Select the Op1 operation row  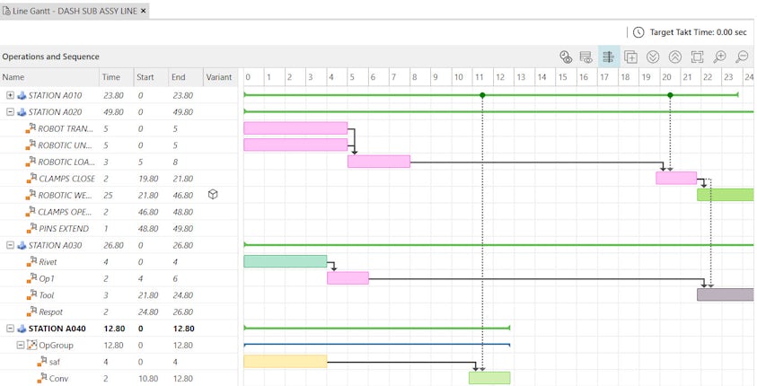[119, 278]
